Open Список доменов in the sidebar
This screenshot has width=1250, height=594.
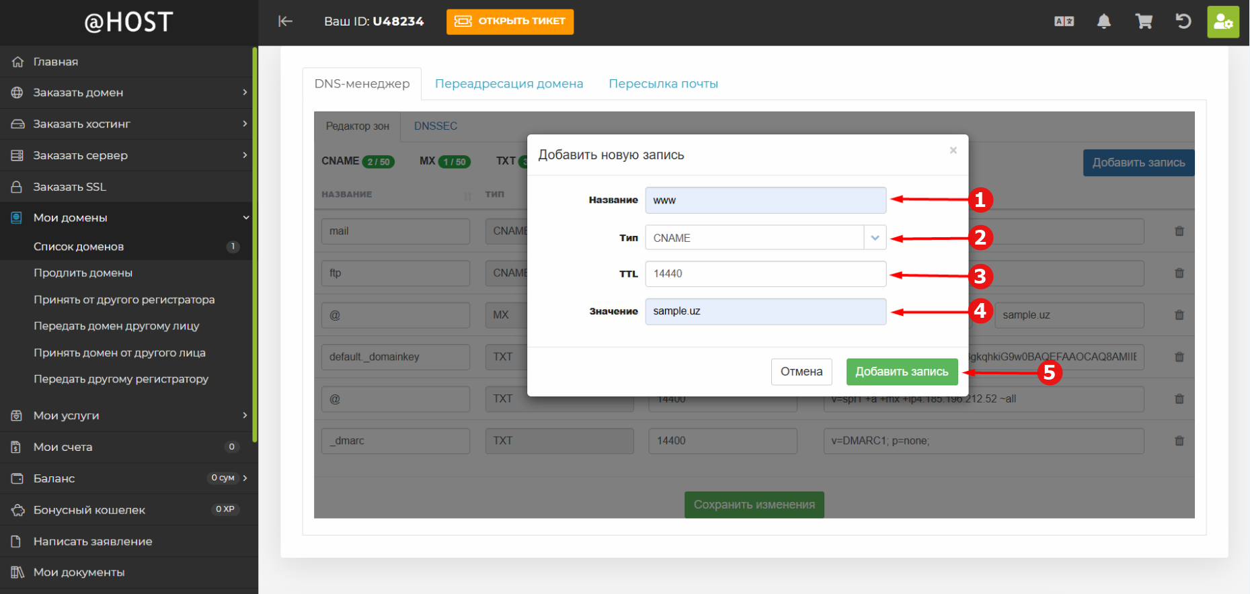(79, 247)
